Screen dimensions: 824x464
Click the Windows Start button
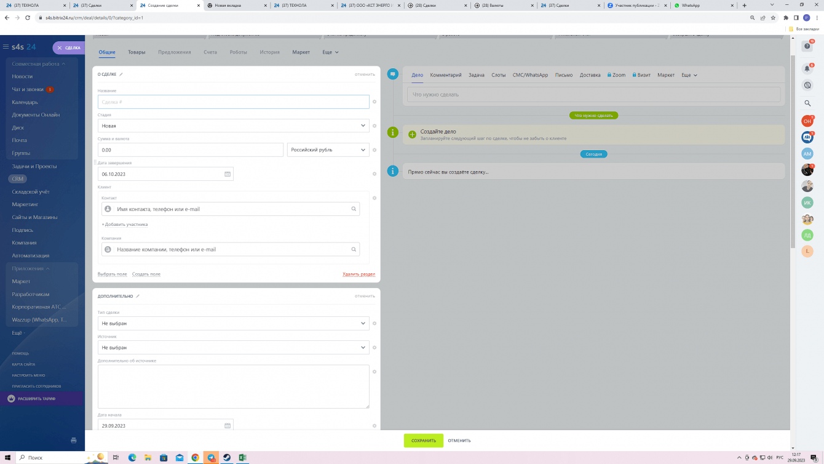[x=7, y=458]
